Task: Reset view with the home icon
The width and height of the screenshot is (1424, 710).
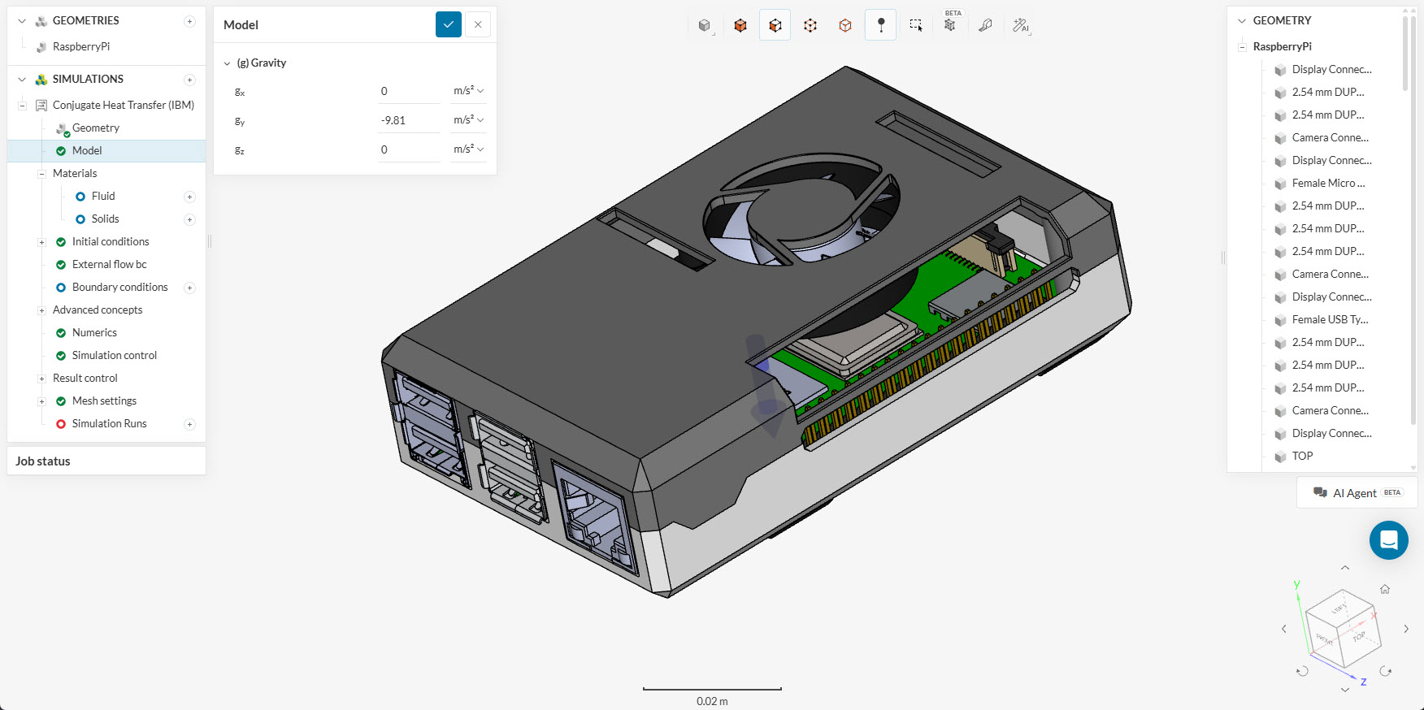Action: (x=1385, y=589)
